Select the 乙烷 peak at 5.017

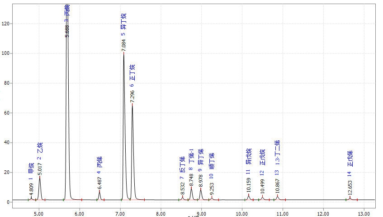tap(40, 177)
